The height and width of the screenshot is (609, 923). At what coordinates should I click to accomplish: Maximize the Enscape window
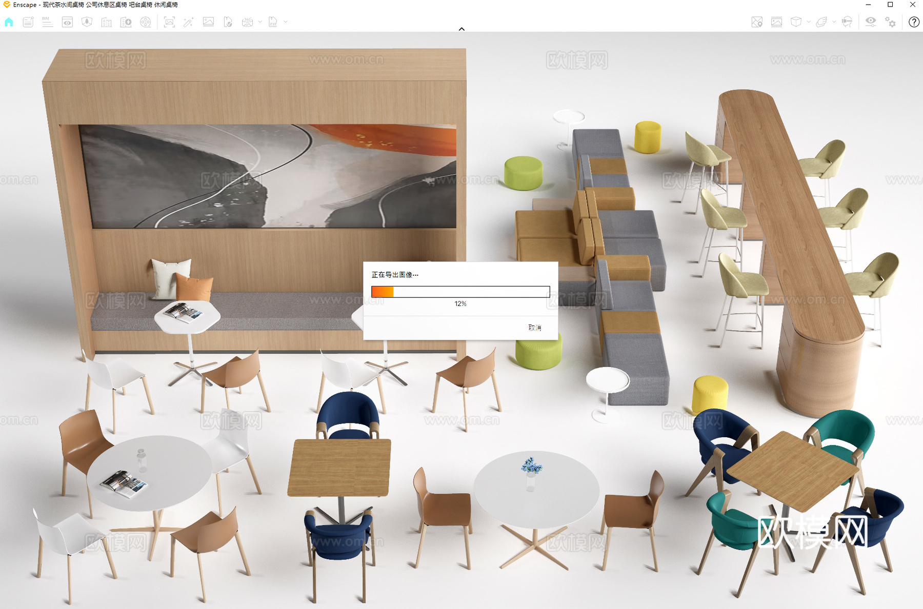click(890, 5)
